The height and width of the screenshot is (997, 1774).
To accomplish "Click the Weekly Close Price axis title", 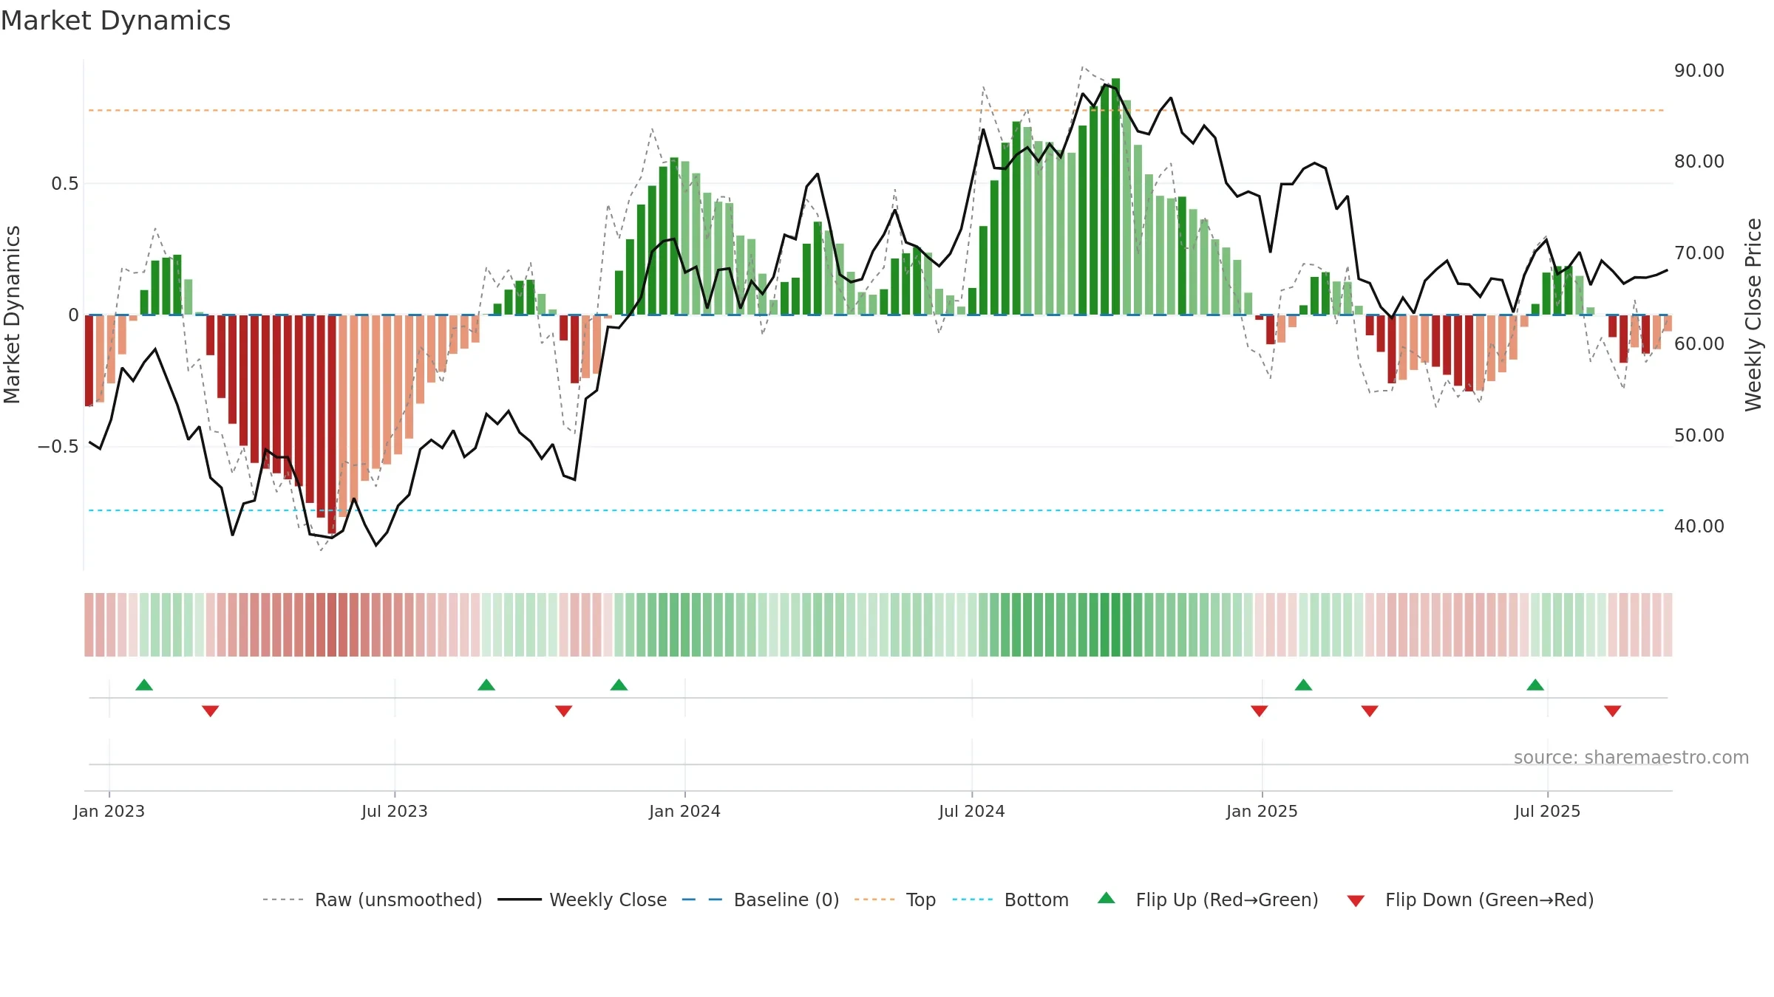I will coord(1753,315).
